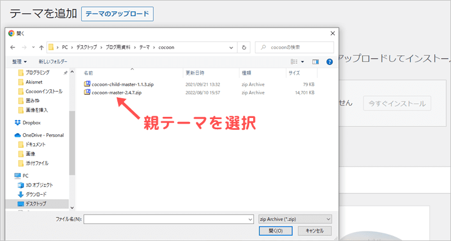
Task: Click the up-one-level arrow icon
Action: [41, 47]
